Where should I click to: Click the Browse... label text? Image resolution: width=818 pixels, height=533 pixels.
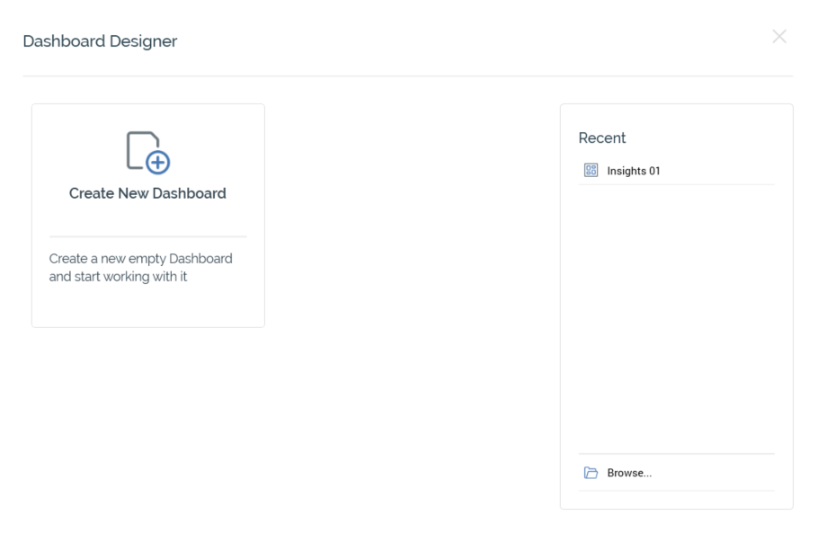(629, 473)
